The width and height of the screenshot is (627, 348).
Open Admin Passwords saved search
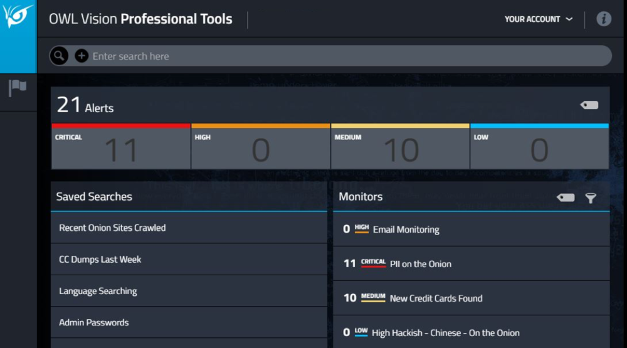(189, 322)
